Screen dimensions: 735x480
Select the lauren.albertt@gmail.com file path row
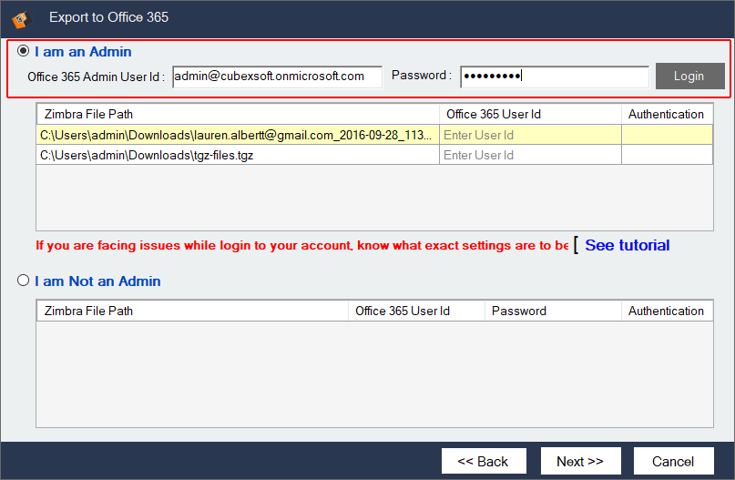(237, 135)
